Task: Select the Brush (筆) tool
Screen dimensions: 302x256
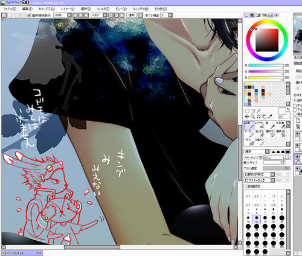Action: coord(270,125)
